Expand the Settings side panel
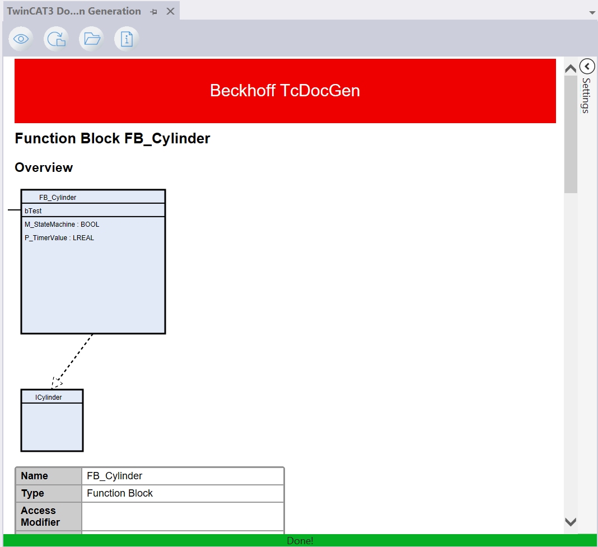Image resolution: width=598 pixels, height=547 pixels. [x=587, y=67]
